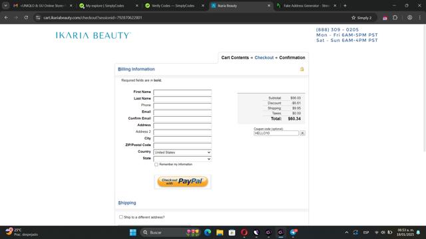
Task: Click the taskbar clock and date
Action: tap(405, 232)
